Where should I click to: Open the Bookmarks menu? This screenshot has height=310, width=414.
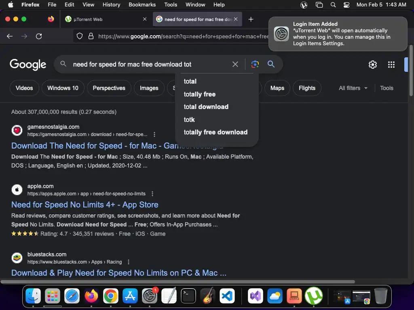coord(142,5)
